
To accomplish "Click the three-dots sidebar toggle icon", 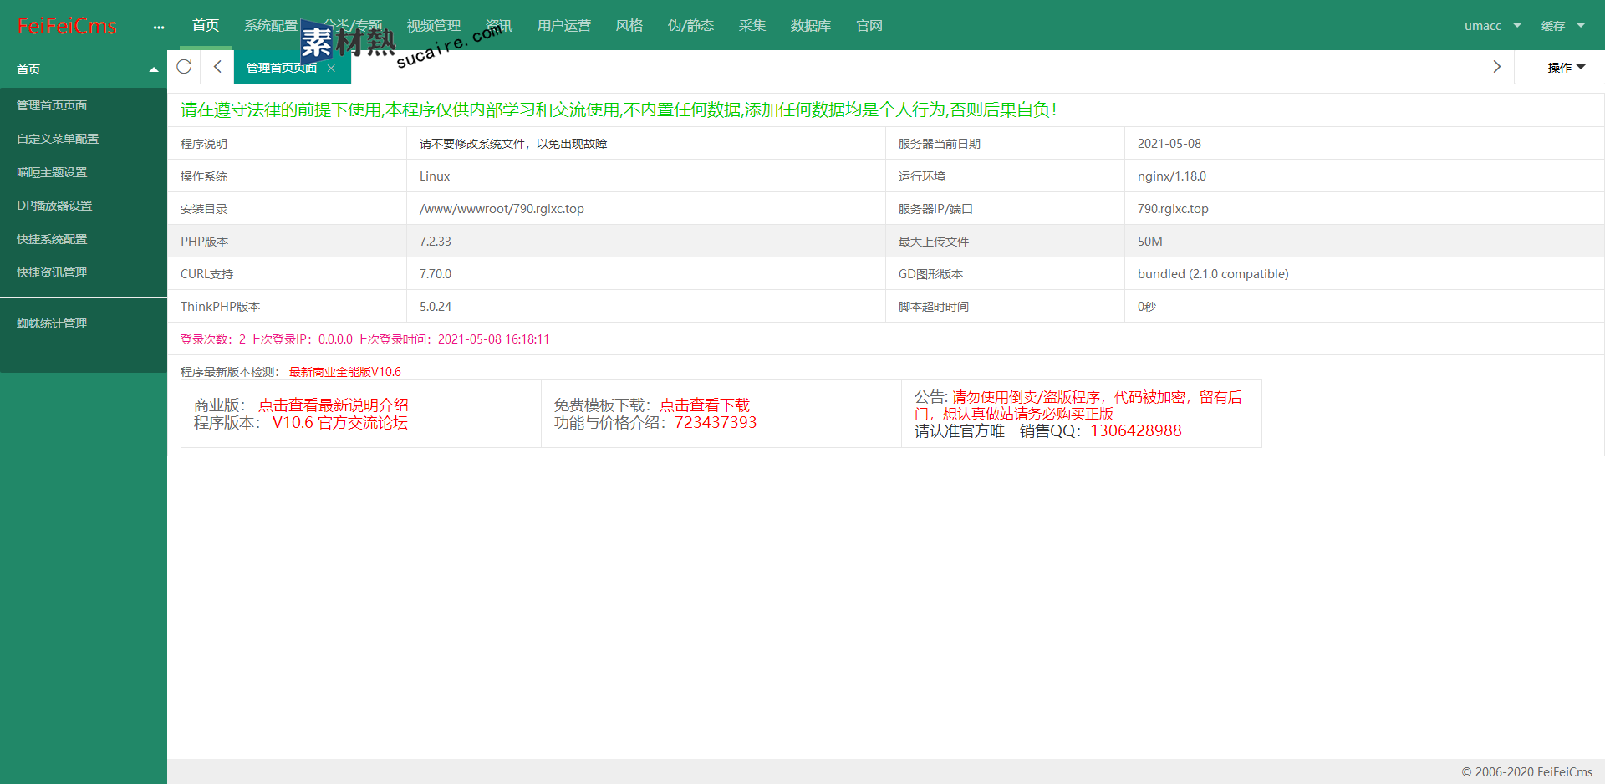I will click(x=159, y=27).
